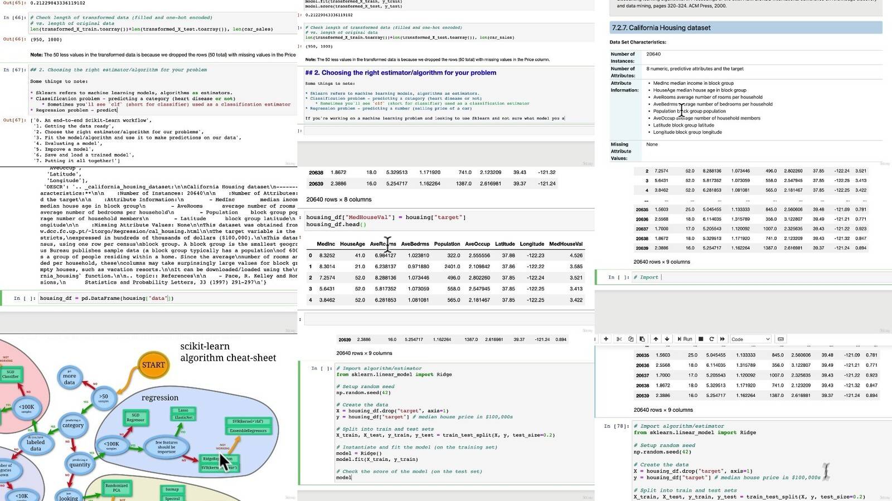Open the Lasso ElasticNet box
The height and width of the screenshot is (501, 892).
click(183, 414)
